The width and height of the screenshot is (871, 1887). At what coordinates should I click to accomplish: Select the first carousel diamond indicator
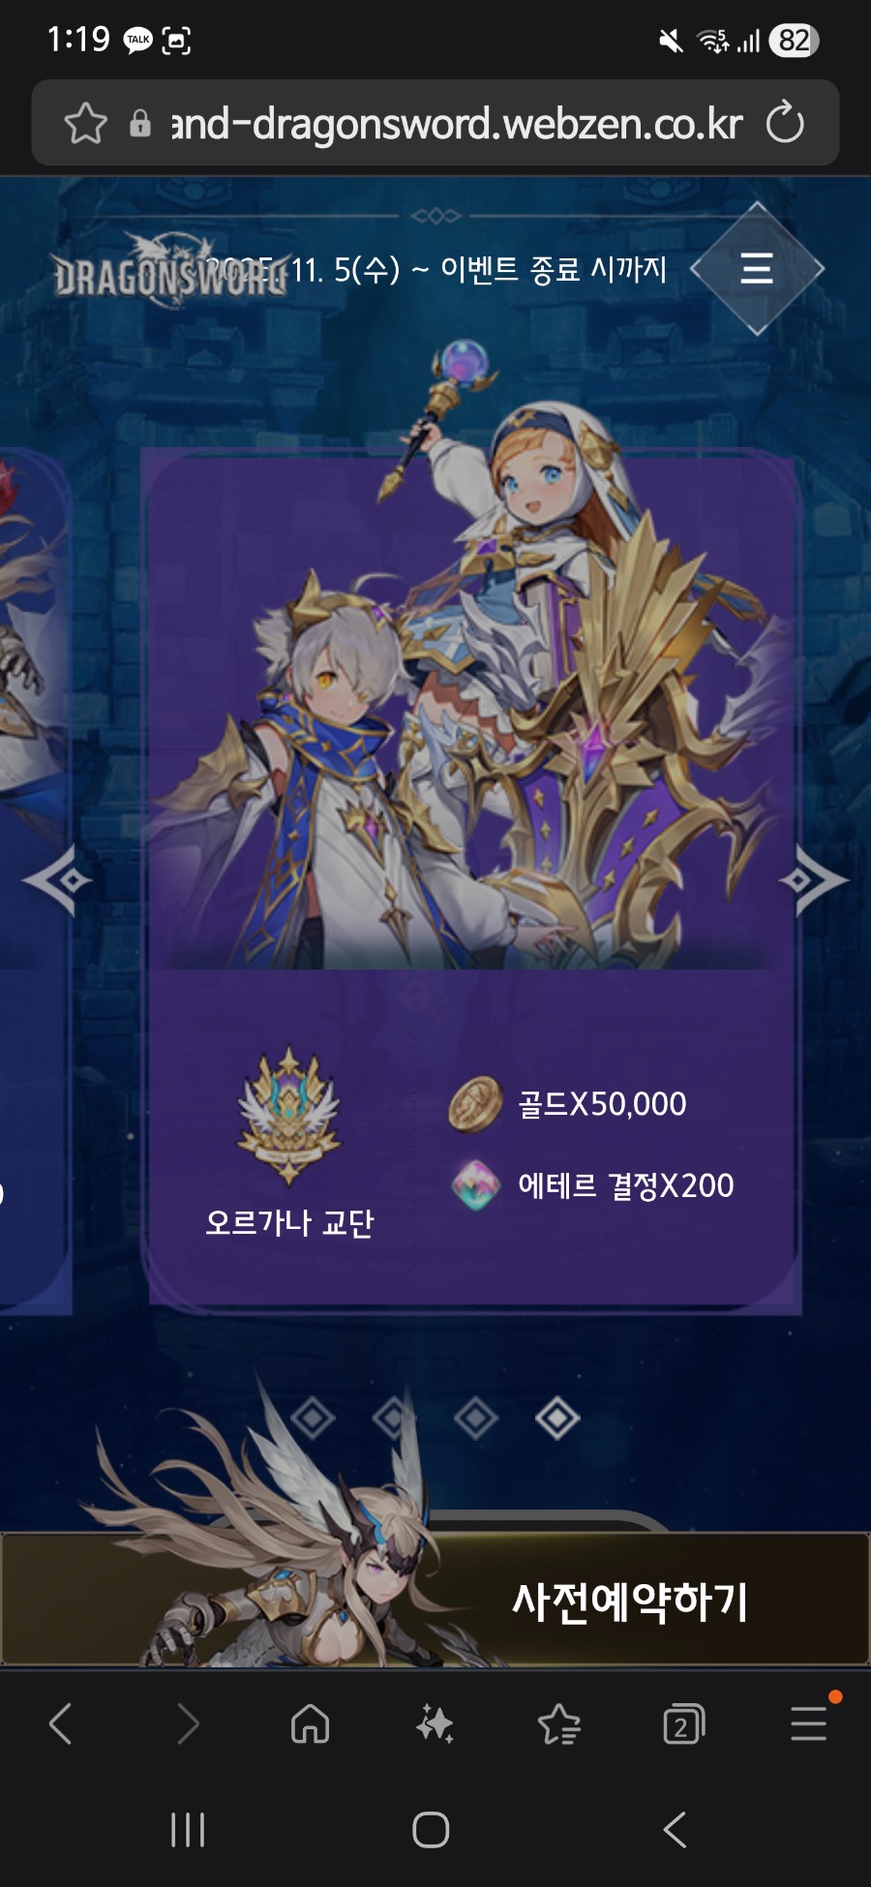point(313,1420)
